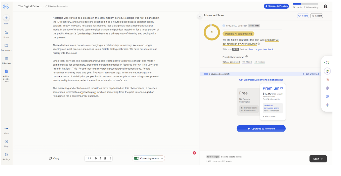This screenshot has height=176, width=341.
Task: Apply bold formatting
Action: [x=96, y=158]
